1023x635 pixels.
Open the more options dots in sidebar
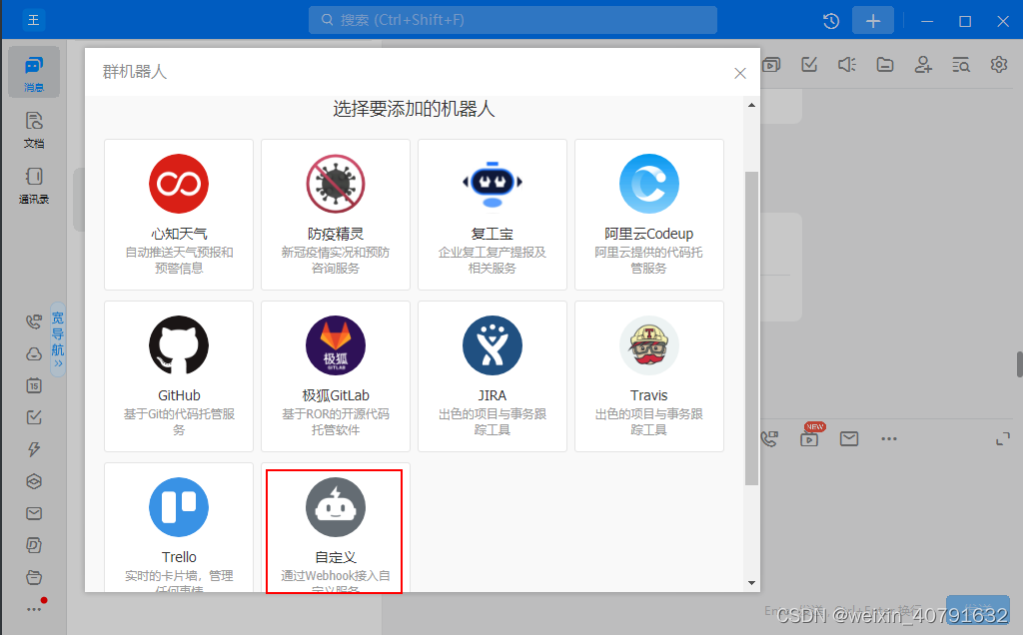point(34,609)
